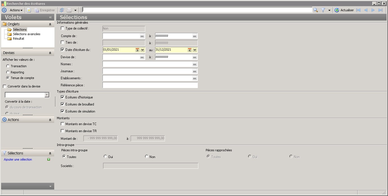Viewport: 388px width, 196px height.
Task: Open lookup button for Journaux field
Action: (x=195, y=71)
